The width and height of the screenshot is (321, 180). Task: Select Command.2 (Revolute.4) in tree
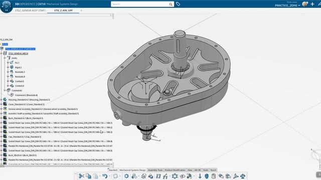tap(26, 95)
